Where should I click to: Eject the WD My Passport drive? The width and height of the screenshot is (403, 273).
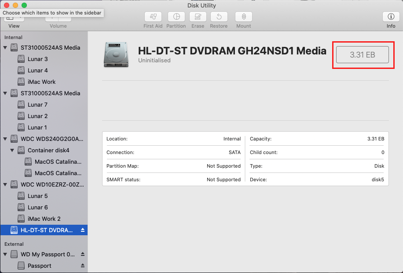pos(83,254)
